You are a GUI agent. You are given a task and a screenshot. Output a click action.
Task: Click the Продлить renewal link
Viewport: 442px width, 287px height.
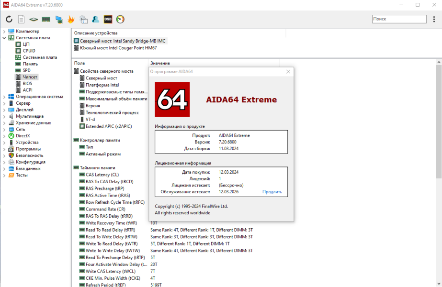pyautogui.click(x=272, y=192)
